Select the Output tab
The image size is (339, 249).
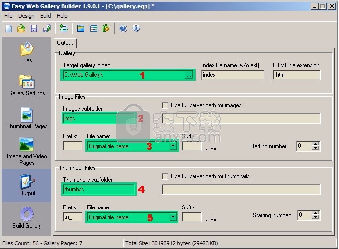(65, 43)
